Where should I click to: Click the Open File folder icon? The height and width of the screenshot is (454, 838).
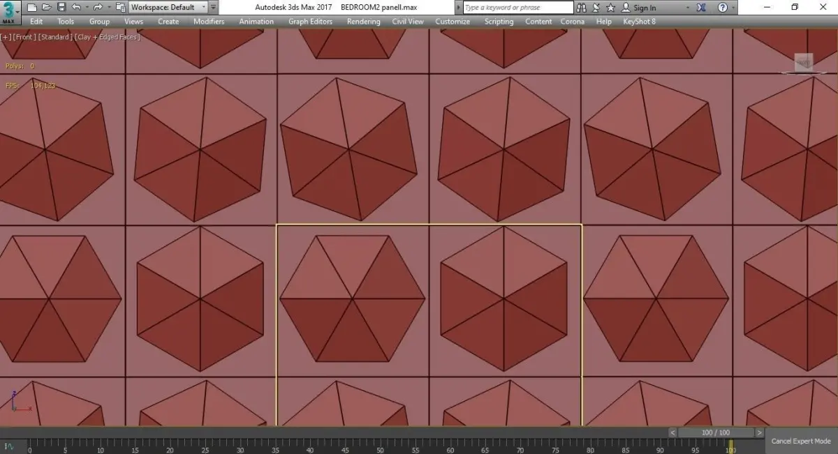(46, 7)
